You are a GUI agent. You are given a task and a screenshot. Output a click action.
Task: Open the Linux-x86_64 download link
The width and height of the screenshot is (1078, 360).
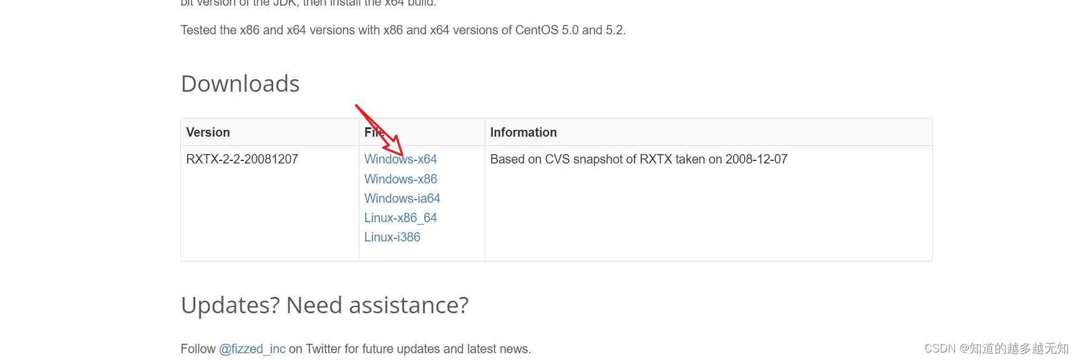[x=401, y=218]
